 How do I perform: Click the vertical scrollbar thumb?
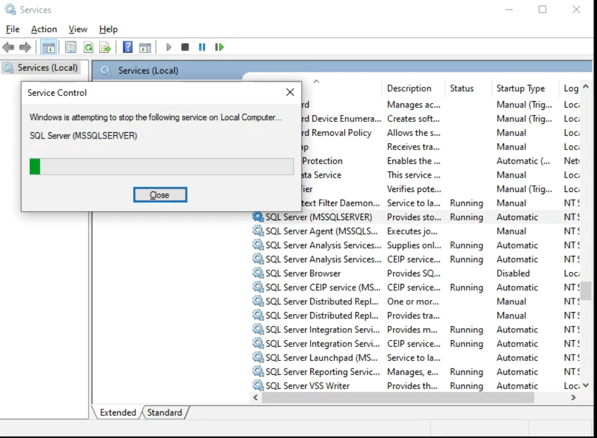586,291
